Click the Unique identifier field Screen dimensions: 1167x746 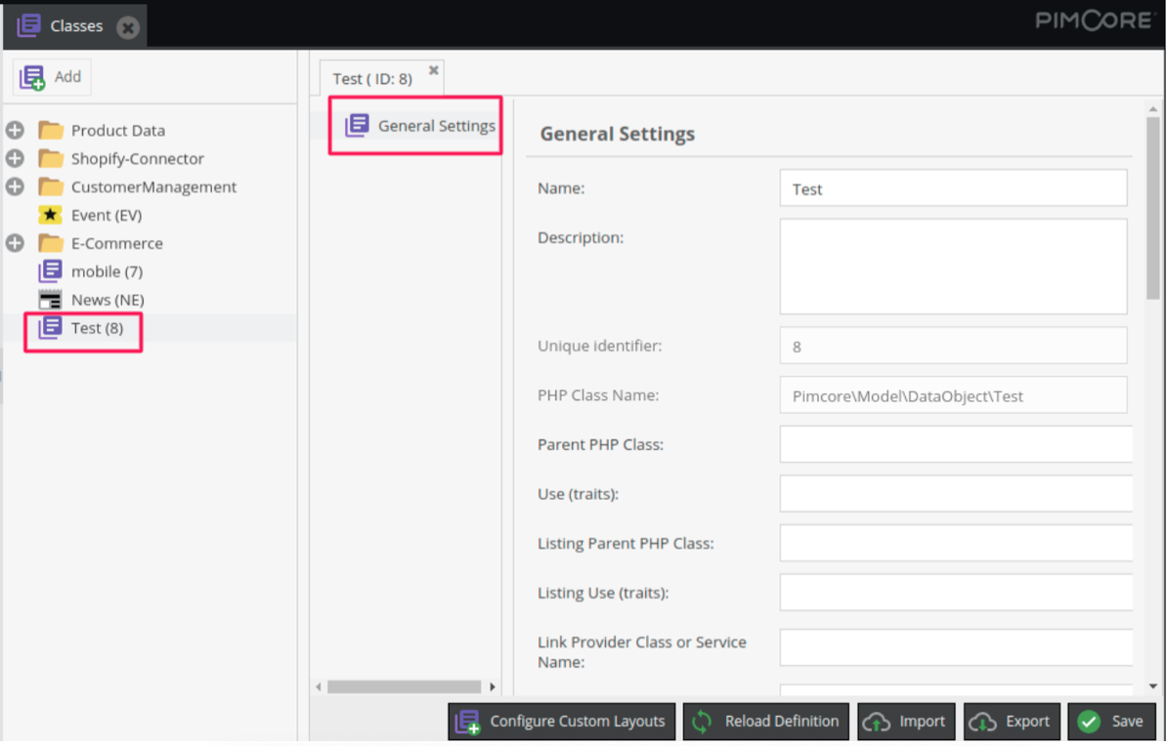(x=953, y=346)
